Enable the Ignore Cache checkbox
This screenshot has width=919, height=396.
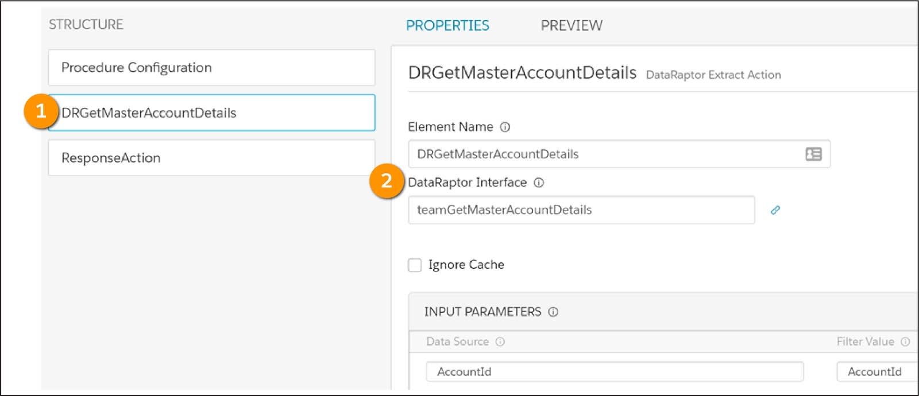click(415, 265)
